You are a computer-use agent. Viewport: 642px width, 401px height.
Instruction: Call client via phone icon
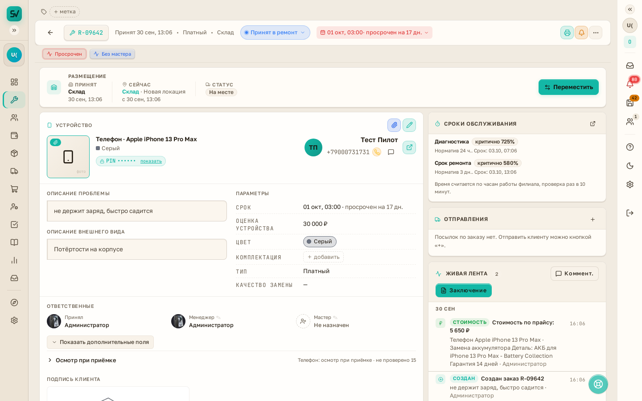[377, 152]
